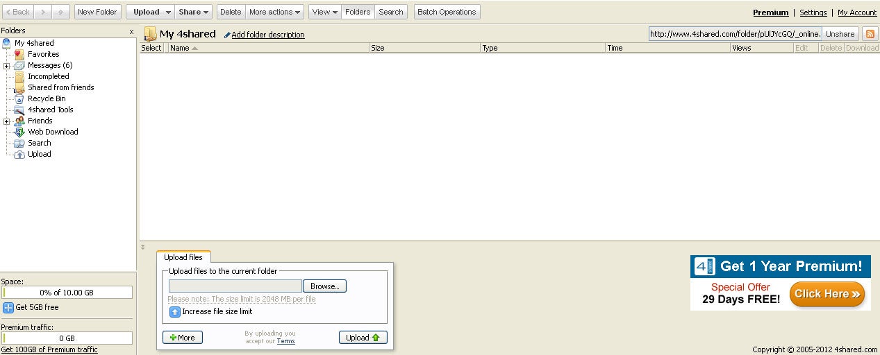The image size is (880, 355).
Task: Collapse the upload panel with double arrow
Action: (x=143, y=247)
